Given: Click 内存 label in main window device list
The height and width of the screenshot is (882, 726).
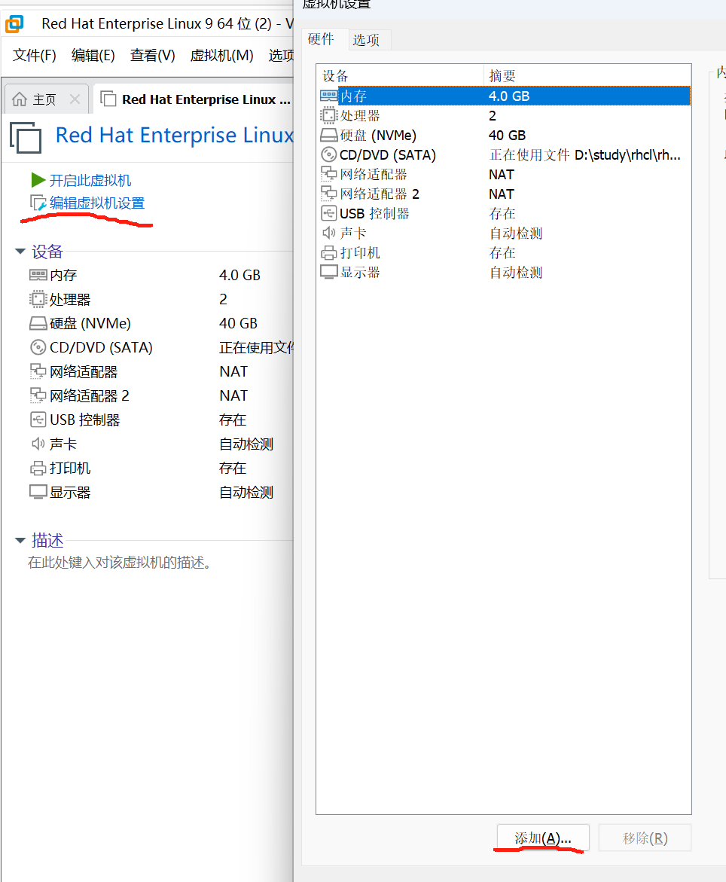Looking at the screenshot, I should click(x=63, y=275).
